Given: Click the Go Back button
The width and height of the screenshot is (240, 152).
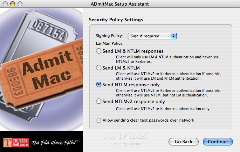Looking at the screenshot, I should (184, 142).
